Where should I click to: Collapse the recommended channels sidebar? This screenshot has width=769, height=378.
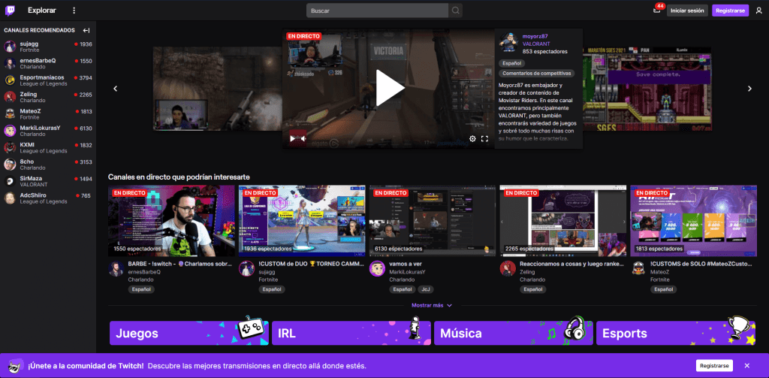(x=86, y=31)
